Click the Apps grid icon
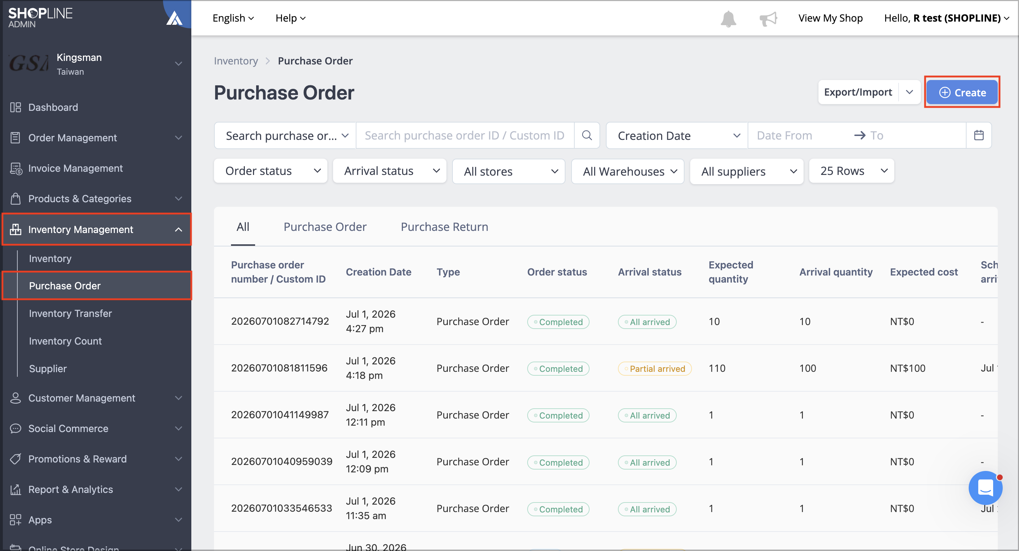 coord(16,520)
